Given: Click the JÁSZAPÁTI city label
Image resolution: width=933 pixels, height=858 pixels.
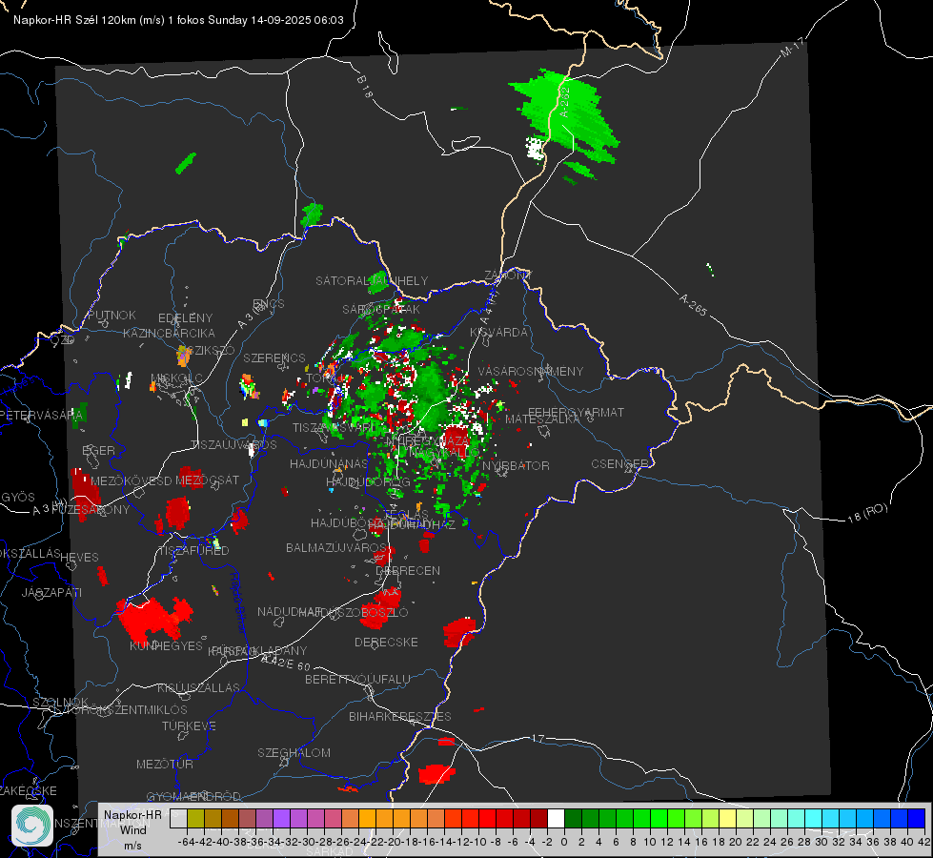Looking at the screenshot, I should (x=51, y=592).
